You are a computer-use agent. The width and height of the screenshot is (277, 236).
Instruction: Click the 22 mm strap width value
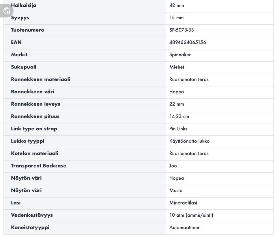click(x=177, y=104)
